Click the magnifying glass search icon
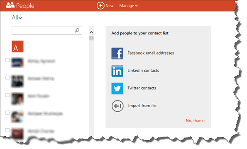Screen dimensions: 247x149 (77, 30)
